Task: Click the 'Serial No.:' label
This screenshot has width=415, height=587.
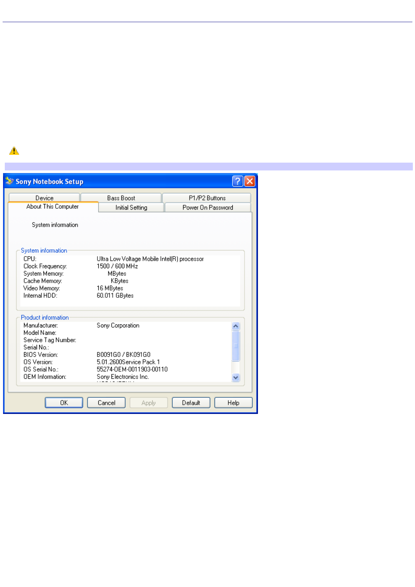Action: pyautogui.click(x=36, y=347)
